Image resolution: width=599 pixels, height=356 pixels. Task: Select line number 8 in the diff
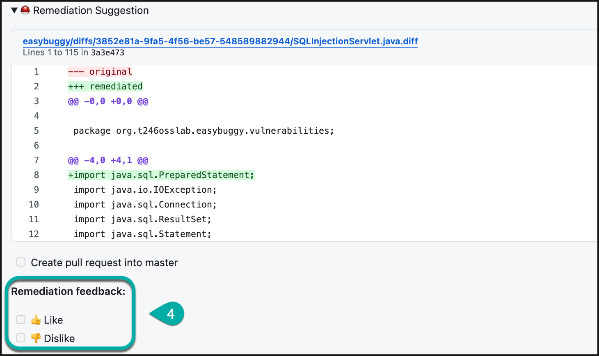click(37, 175)
